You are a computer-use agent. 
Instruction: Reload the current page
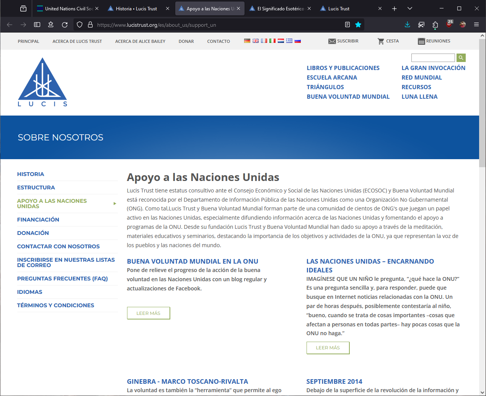[x=65, y=25]
